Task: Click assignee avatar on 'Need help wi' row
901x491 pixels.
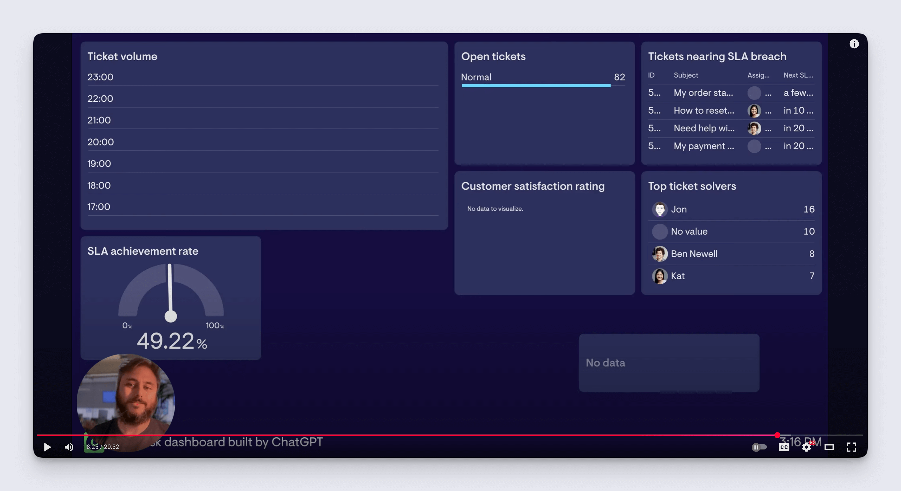Action: [754, 128]
